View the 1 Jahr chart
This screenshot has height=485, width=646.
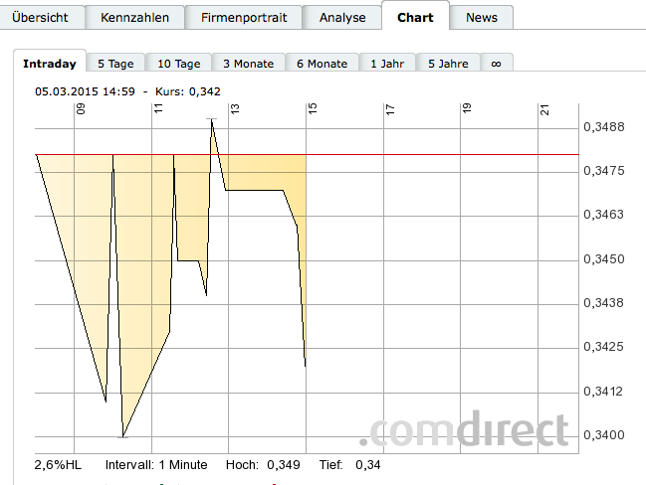click(387, 64)
